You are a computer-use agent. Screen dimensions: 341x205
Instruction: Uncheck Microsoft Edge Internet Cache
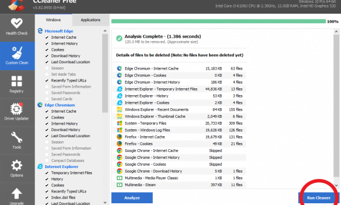[47, 37]
